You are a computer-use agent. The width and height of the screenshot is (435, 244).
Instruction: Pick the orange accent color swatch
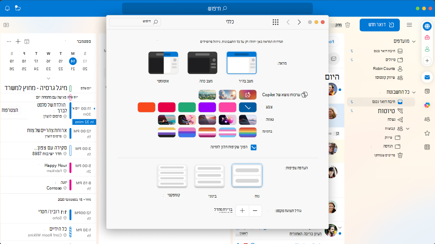[146, 107]
